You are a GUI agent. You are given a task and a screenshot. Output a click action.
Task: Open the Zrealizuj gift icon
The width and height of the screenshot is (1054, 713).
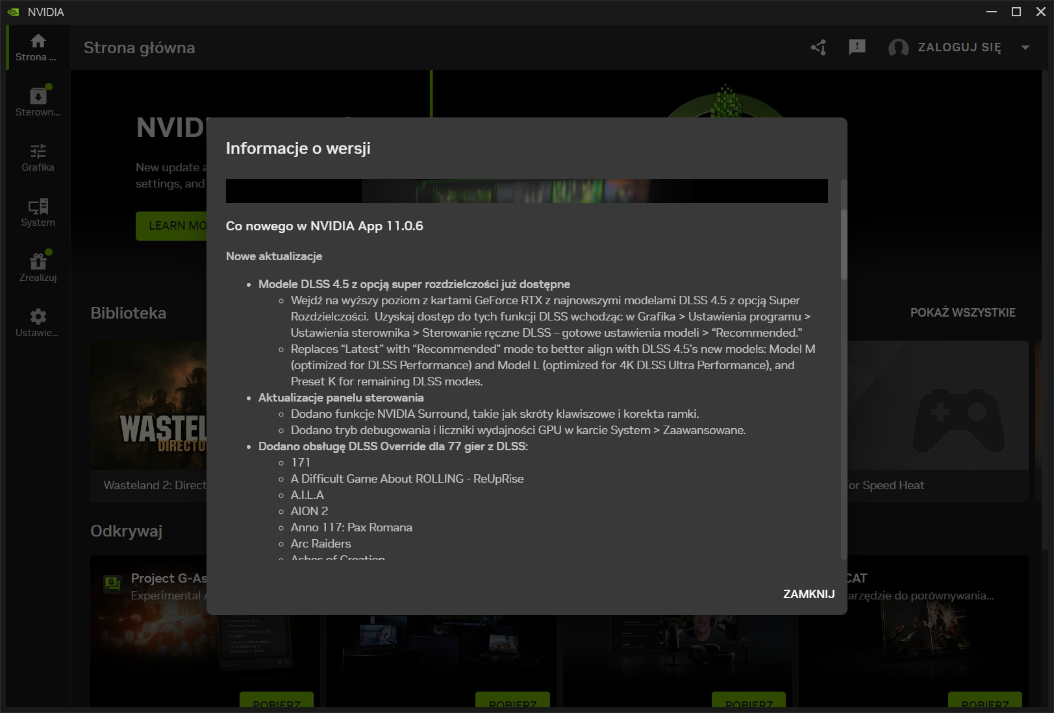(38, 262)
